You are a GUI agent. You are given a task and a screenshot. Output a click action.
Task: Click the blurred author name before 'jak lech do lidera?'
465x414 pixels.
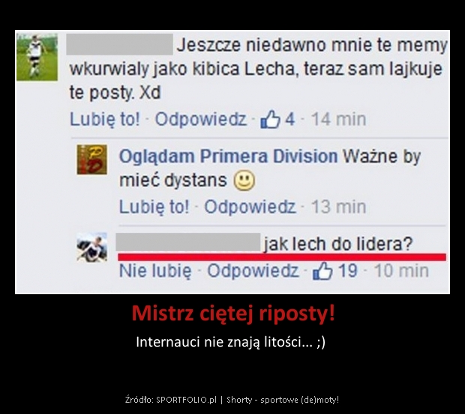pyautogui.click(x=188, y=242)
